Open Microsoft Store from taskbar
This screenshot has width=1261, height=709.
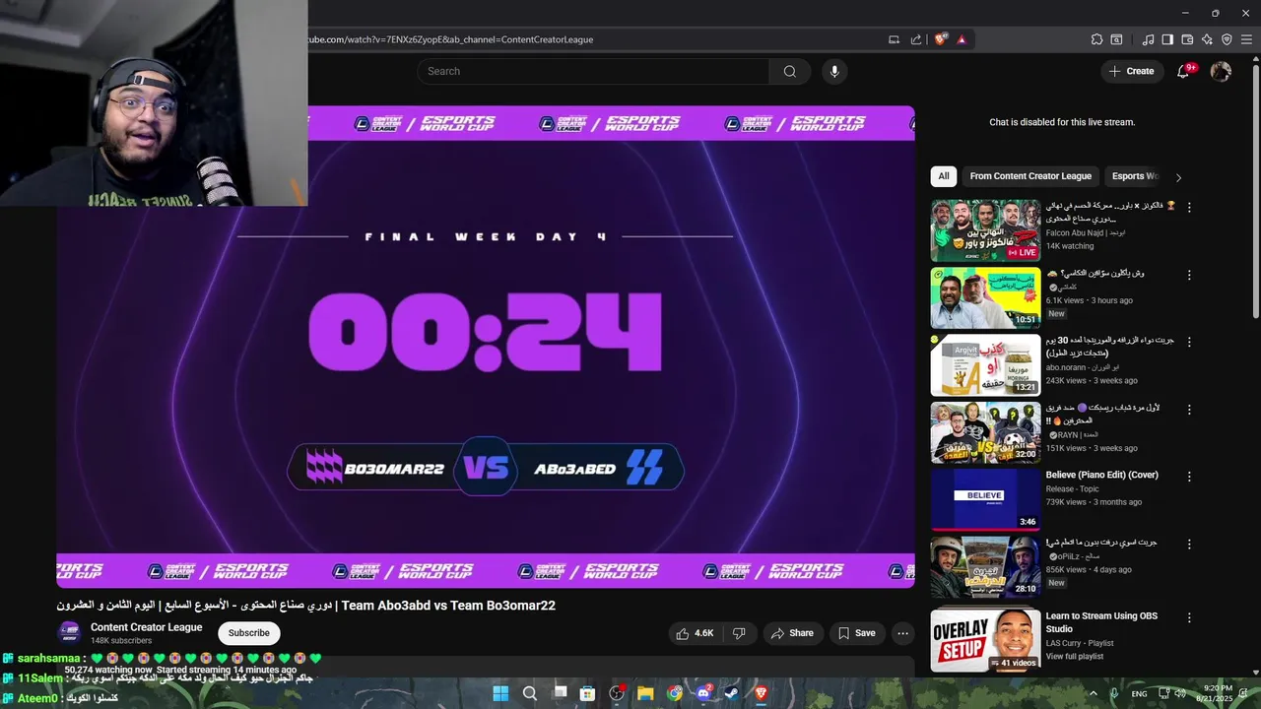[x=588, y=693]
